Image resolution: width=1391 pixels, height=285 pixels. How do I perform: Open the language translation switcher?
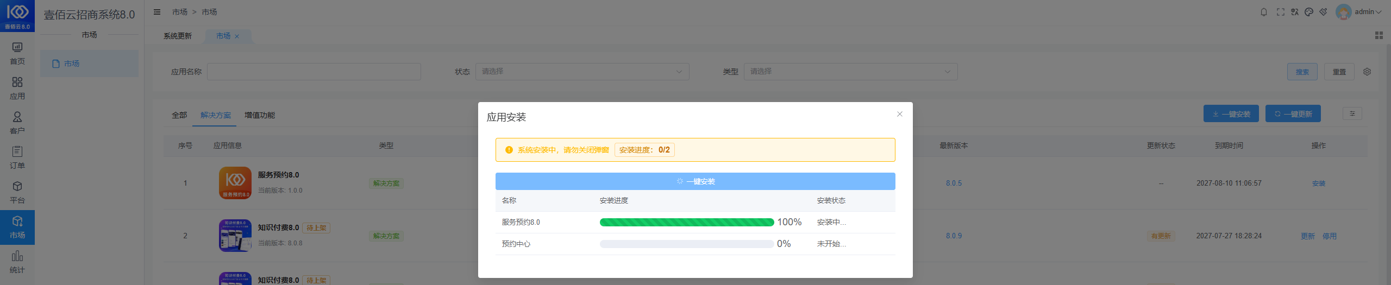click(1295, 12)
